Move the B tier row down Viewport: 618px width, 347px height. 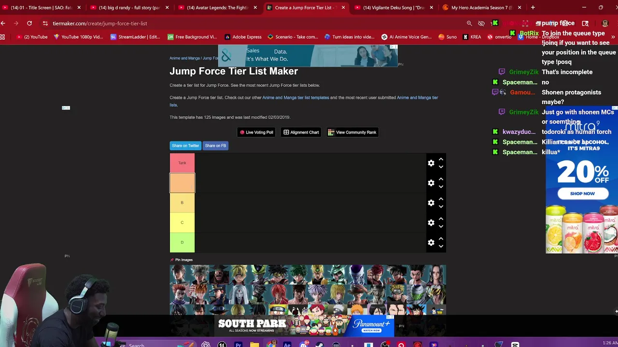(441, 206)
